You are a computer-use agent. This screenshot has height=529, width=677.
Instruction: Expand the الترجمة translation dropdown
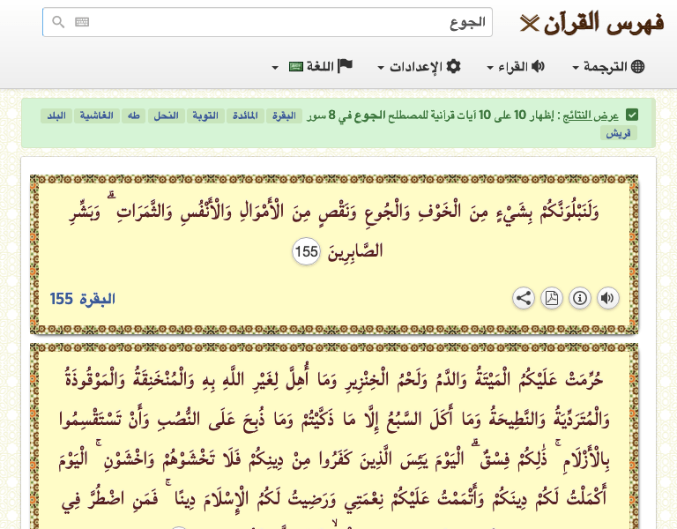[x=608, y=67]
